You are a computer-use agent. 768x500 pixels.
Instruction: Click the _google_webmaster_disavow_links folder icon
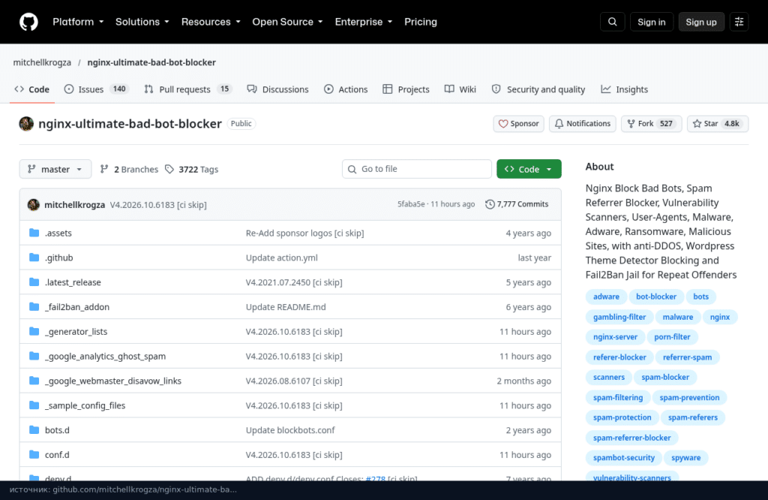coord(34,381)
